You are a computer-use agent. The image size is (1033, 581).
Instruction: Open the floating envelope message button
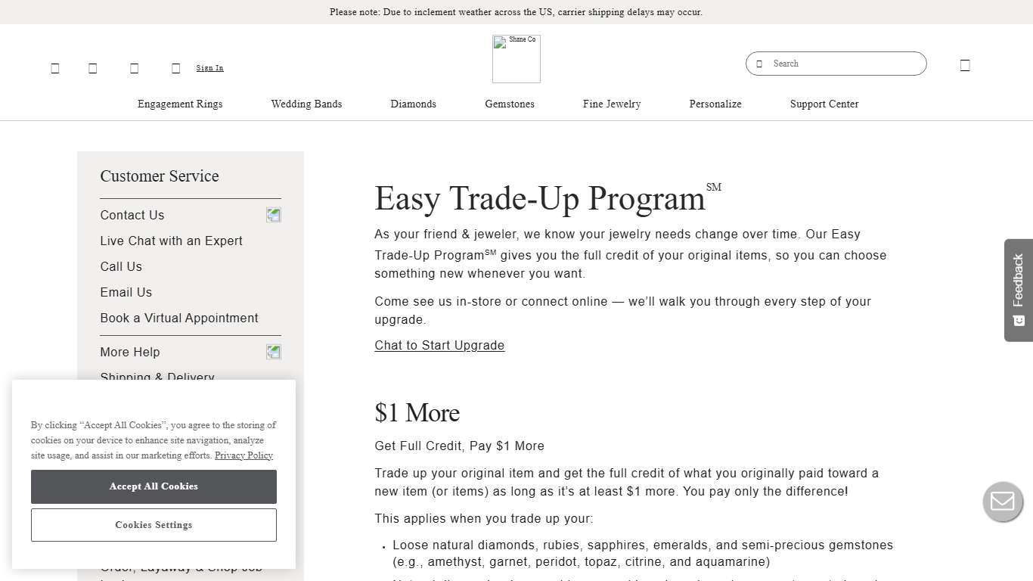point(1002,501)
